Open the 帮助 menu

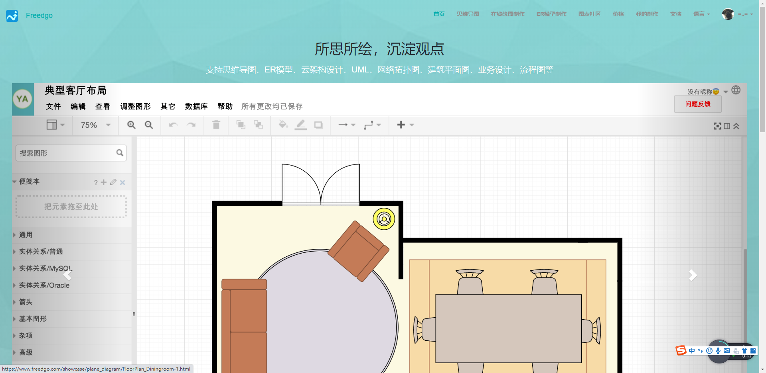225,106
